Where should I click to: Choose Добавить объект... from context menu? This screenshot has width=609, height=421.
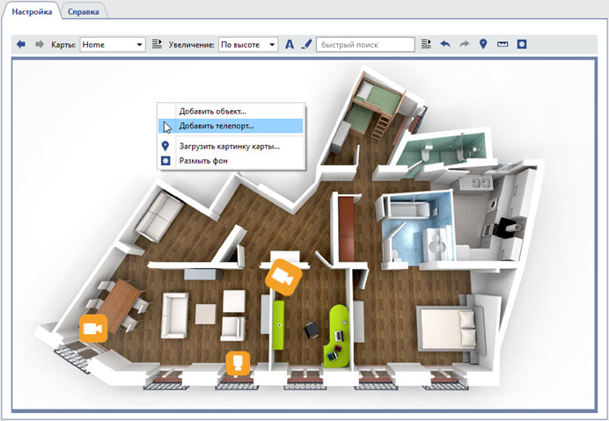(212, 112)
